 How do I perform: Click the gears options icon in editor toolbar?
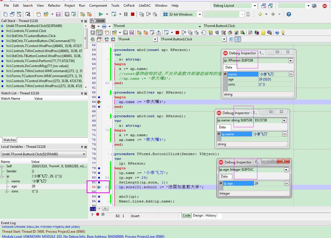click(270, 33)
